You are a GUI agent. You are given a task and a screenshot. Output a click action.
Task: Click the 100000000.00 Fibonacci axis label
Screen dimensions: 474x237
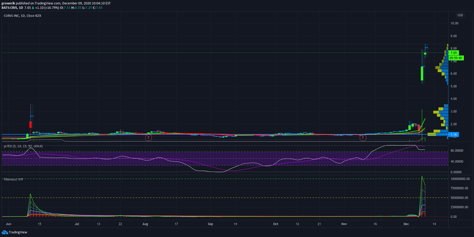pyautogui.click(x=460, y=179)
